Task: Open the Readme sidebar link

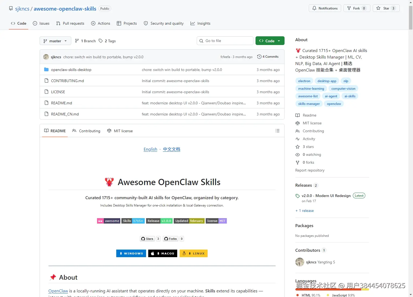Action: (306, 115)
